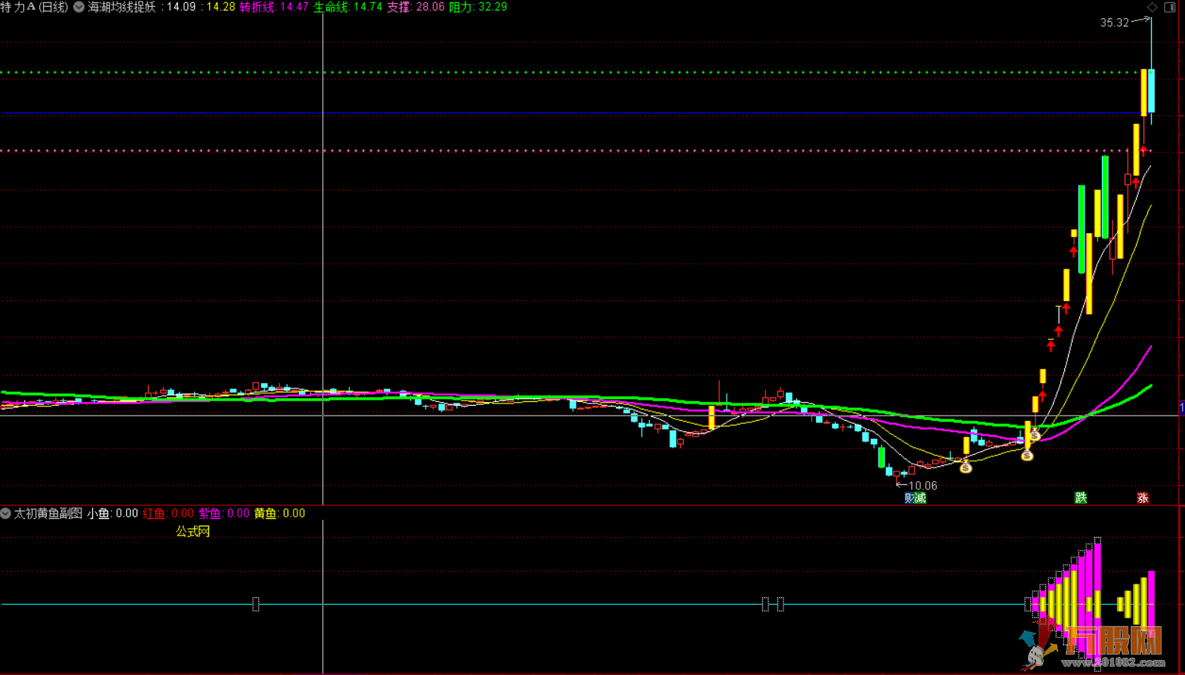Screen dimensions: 1185x675
Task: Click the stock title 特力A (日线)
Action: (35, 7)
